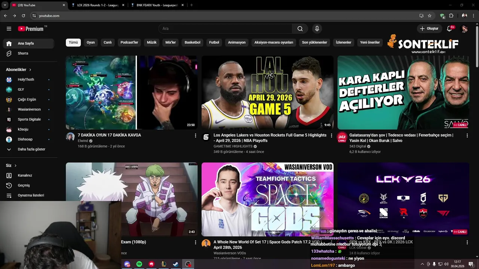The width and height of the screenshot is (479, 269).
Task: Open GAMETIME HIGHLIGHTS channel avatar
Action: coord(206,137)
